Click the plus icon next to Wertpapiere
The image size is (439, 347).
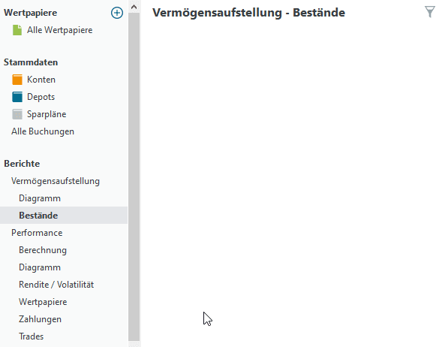117,13
